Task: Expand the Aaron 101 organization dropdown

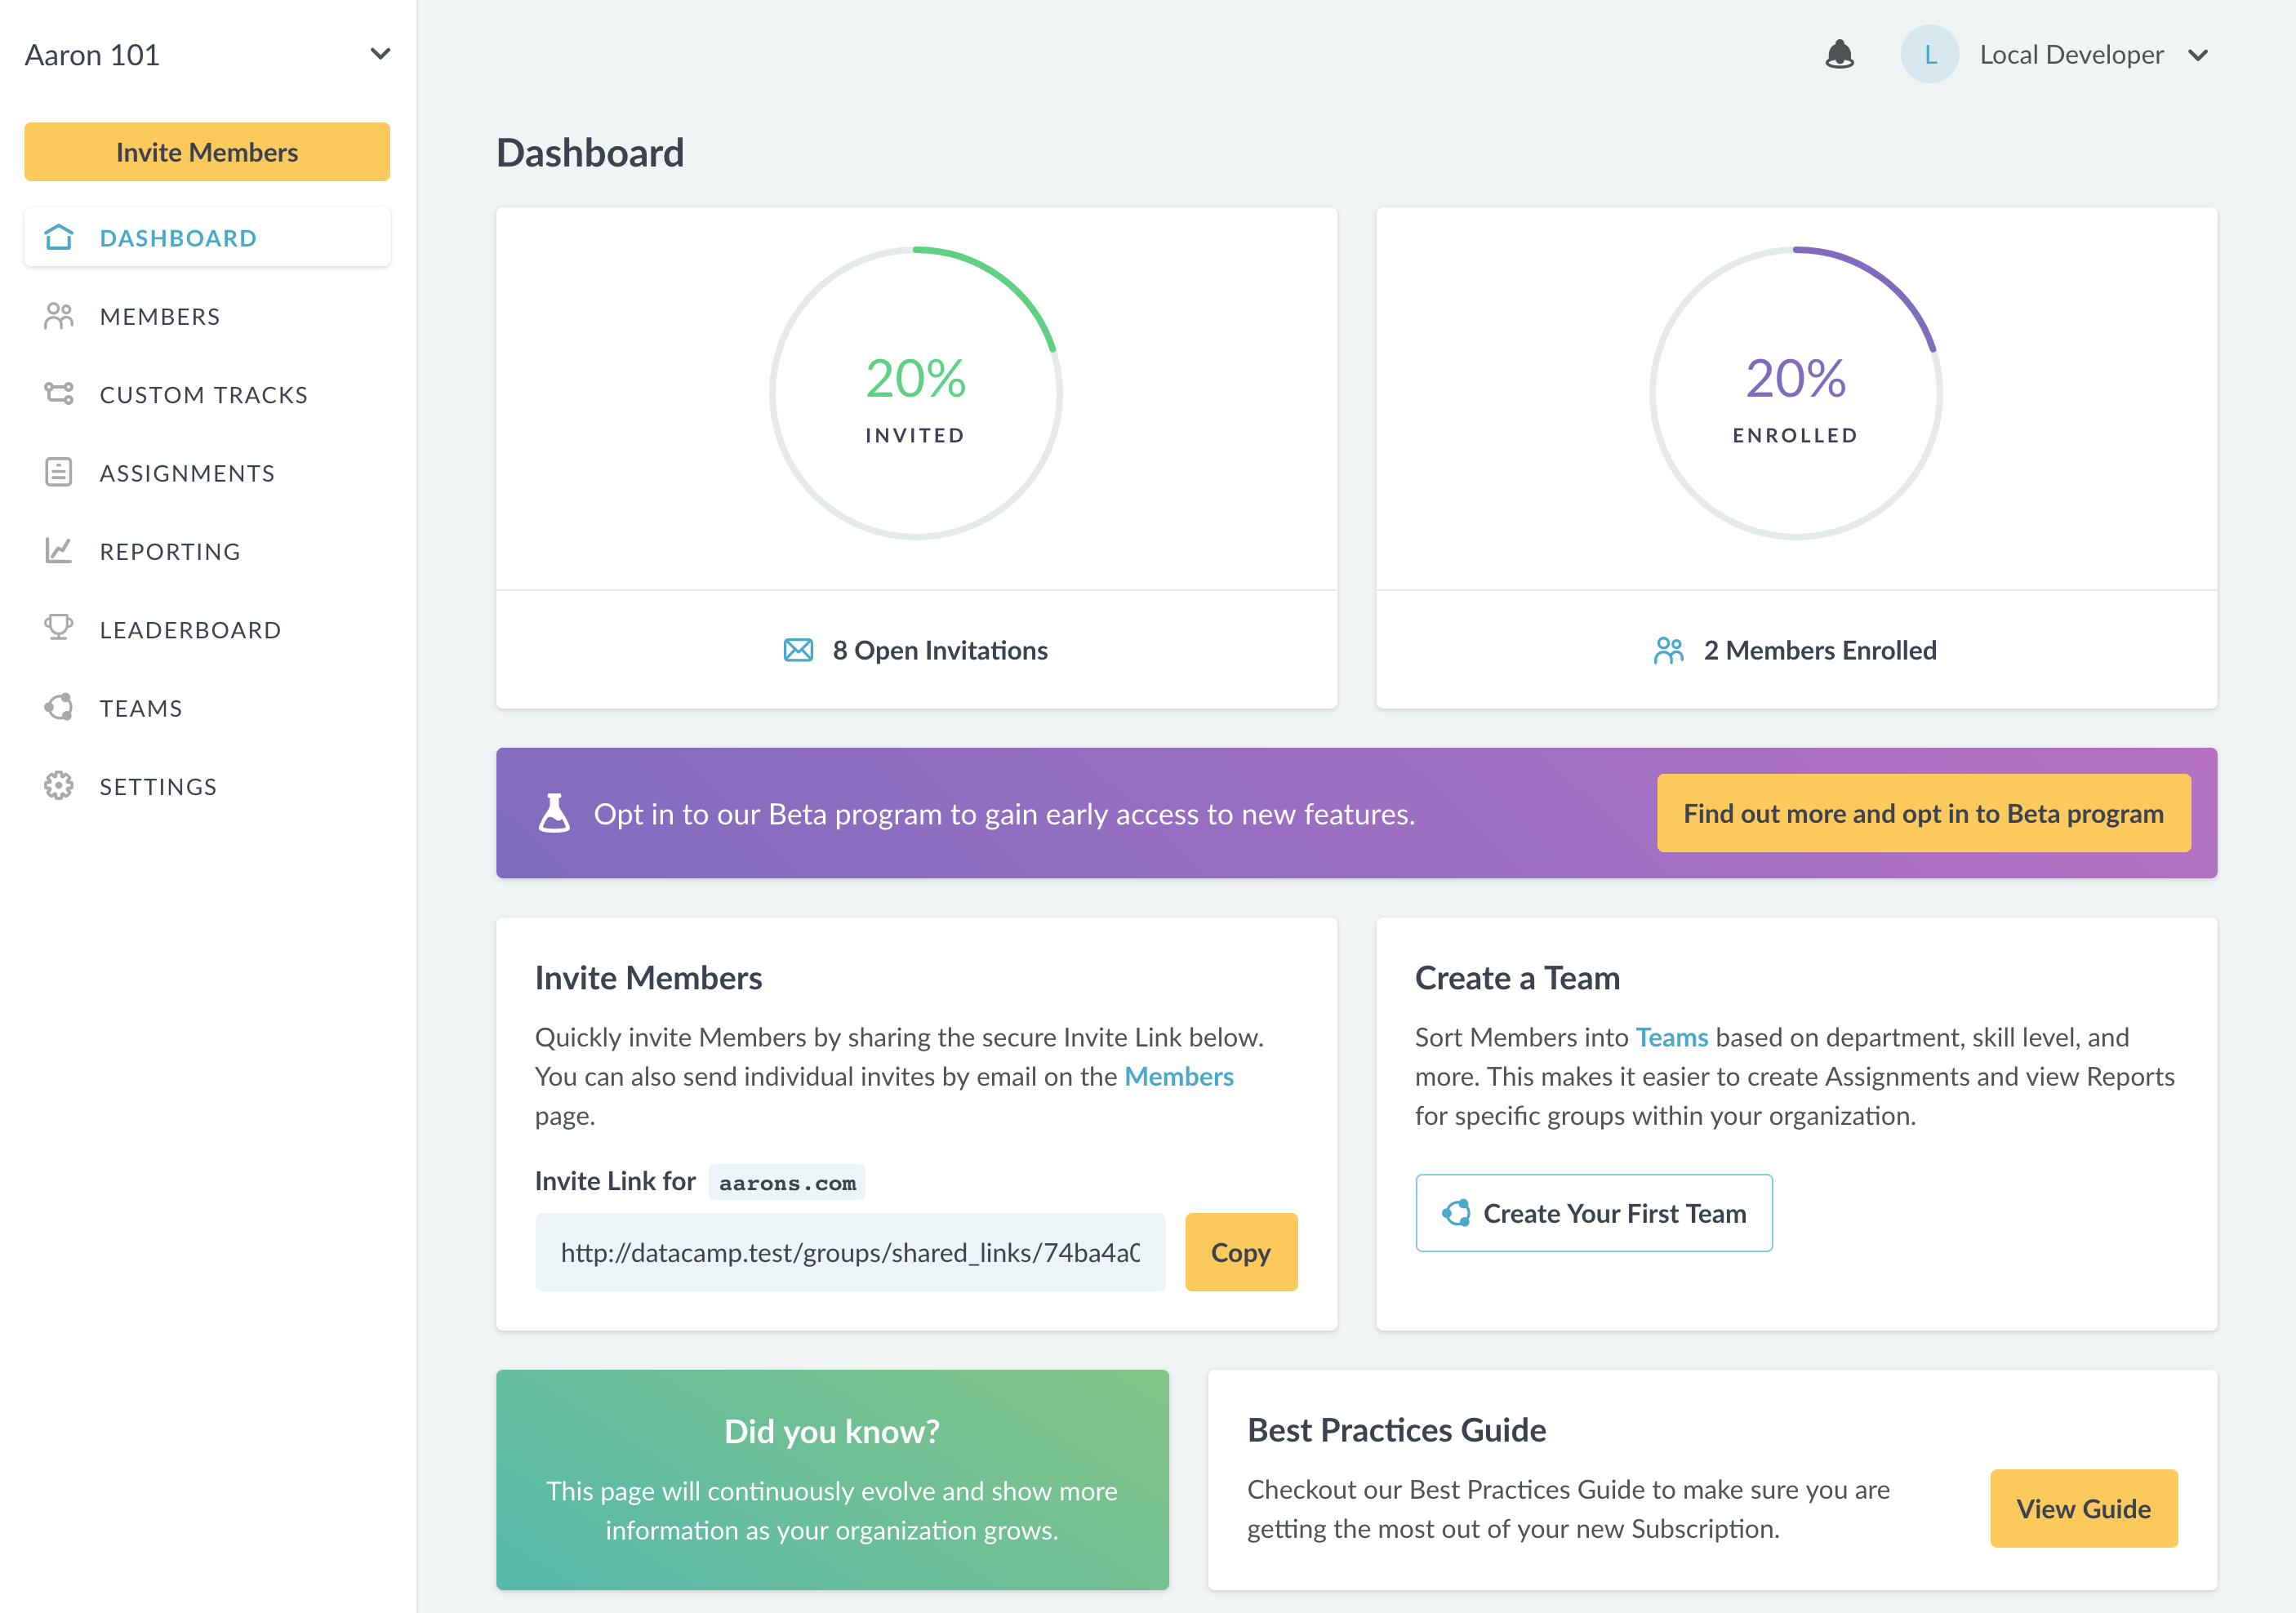Action: coord(380,54)
